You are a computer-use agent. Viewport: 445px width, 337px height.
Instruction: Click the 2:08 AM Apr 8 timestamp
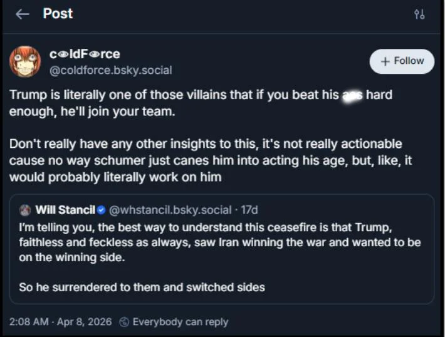pos(60,322)
